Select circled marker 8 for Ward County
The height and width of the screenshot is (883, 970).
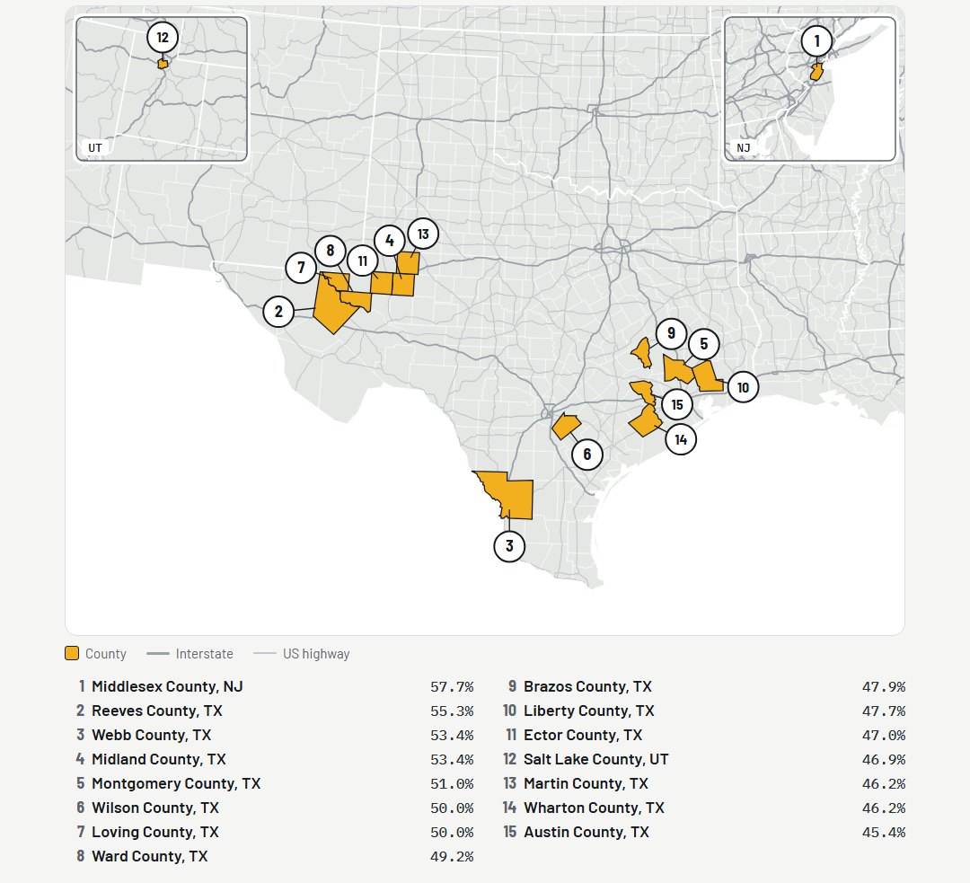coord(331,250)
